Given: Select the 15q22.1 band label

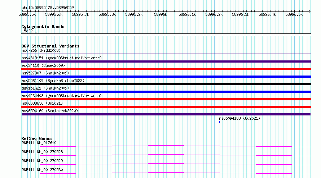Looking at the screenshot, I should [x=29, y=31].
